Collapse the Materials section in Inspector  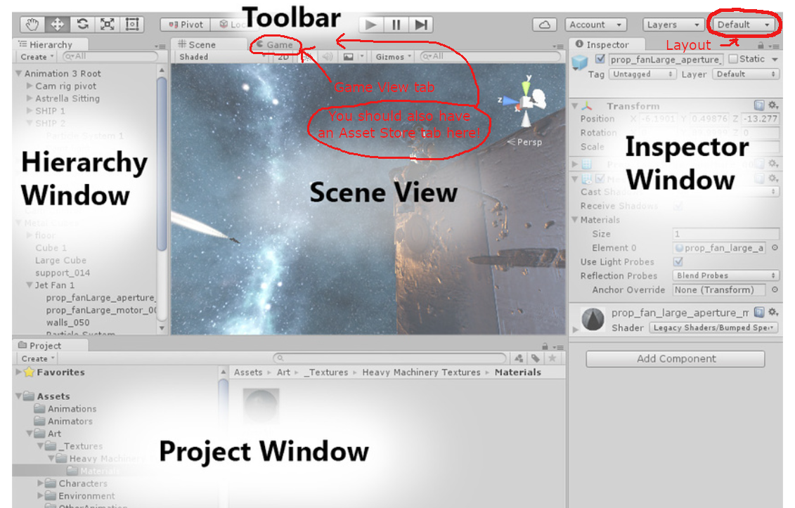coord(575,219)
